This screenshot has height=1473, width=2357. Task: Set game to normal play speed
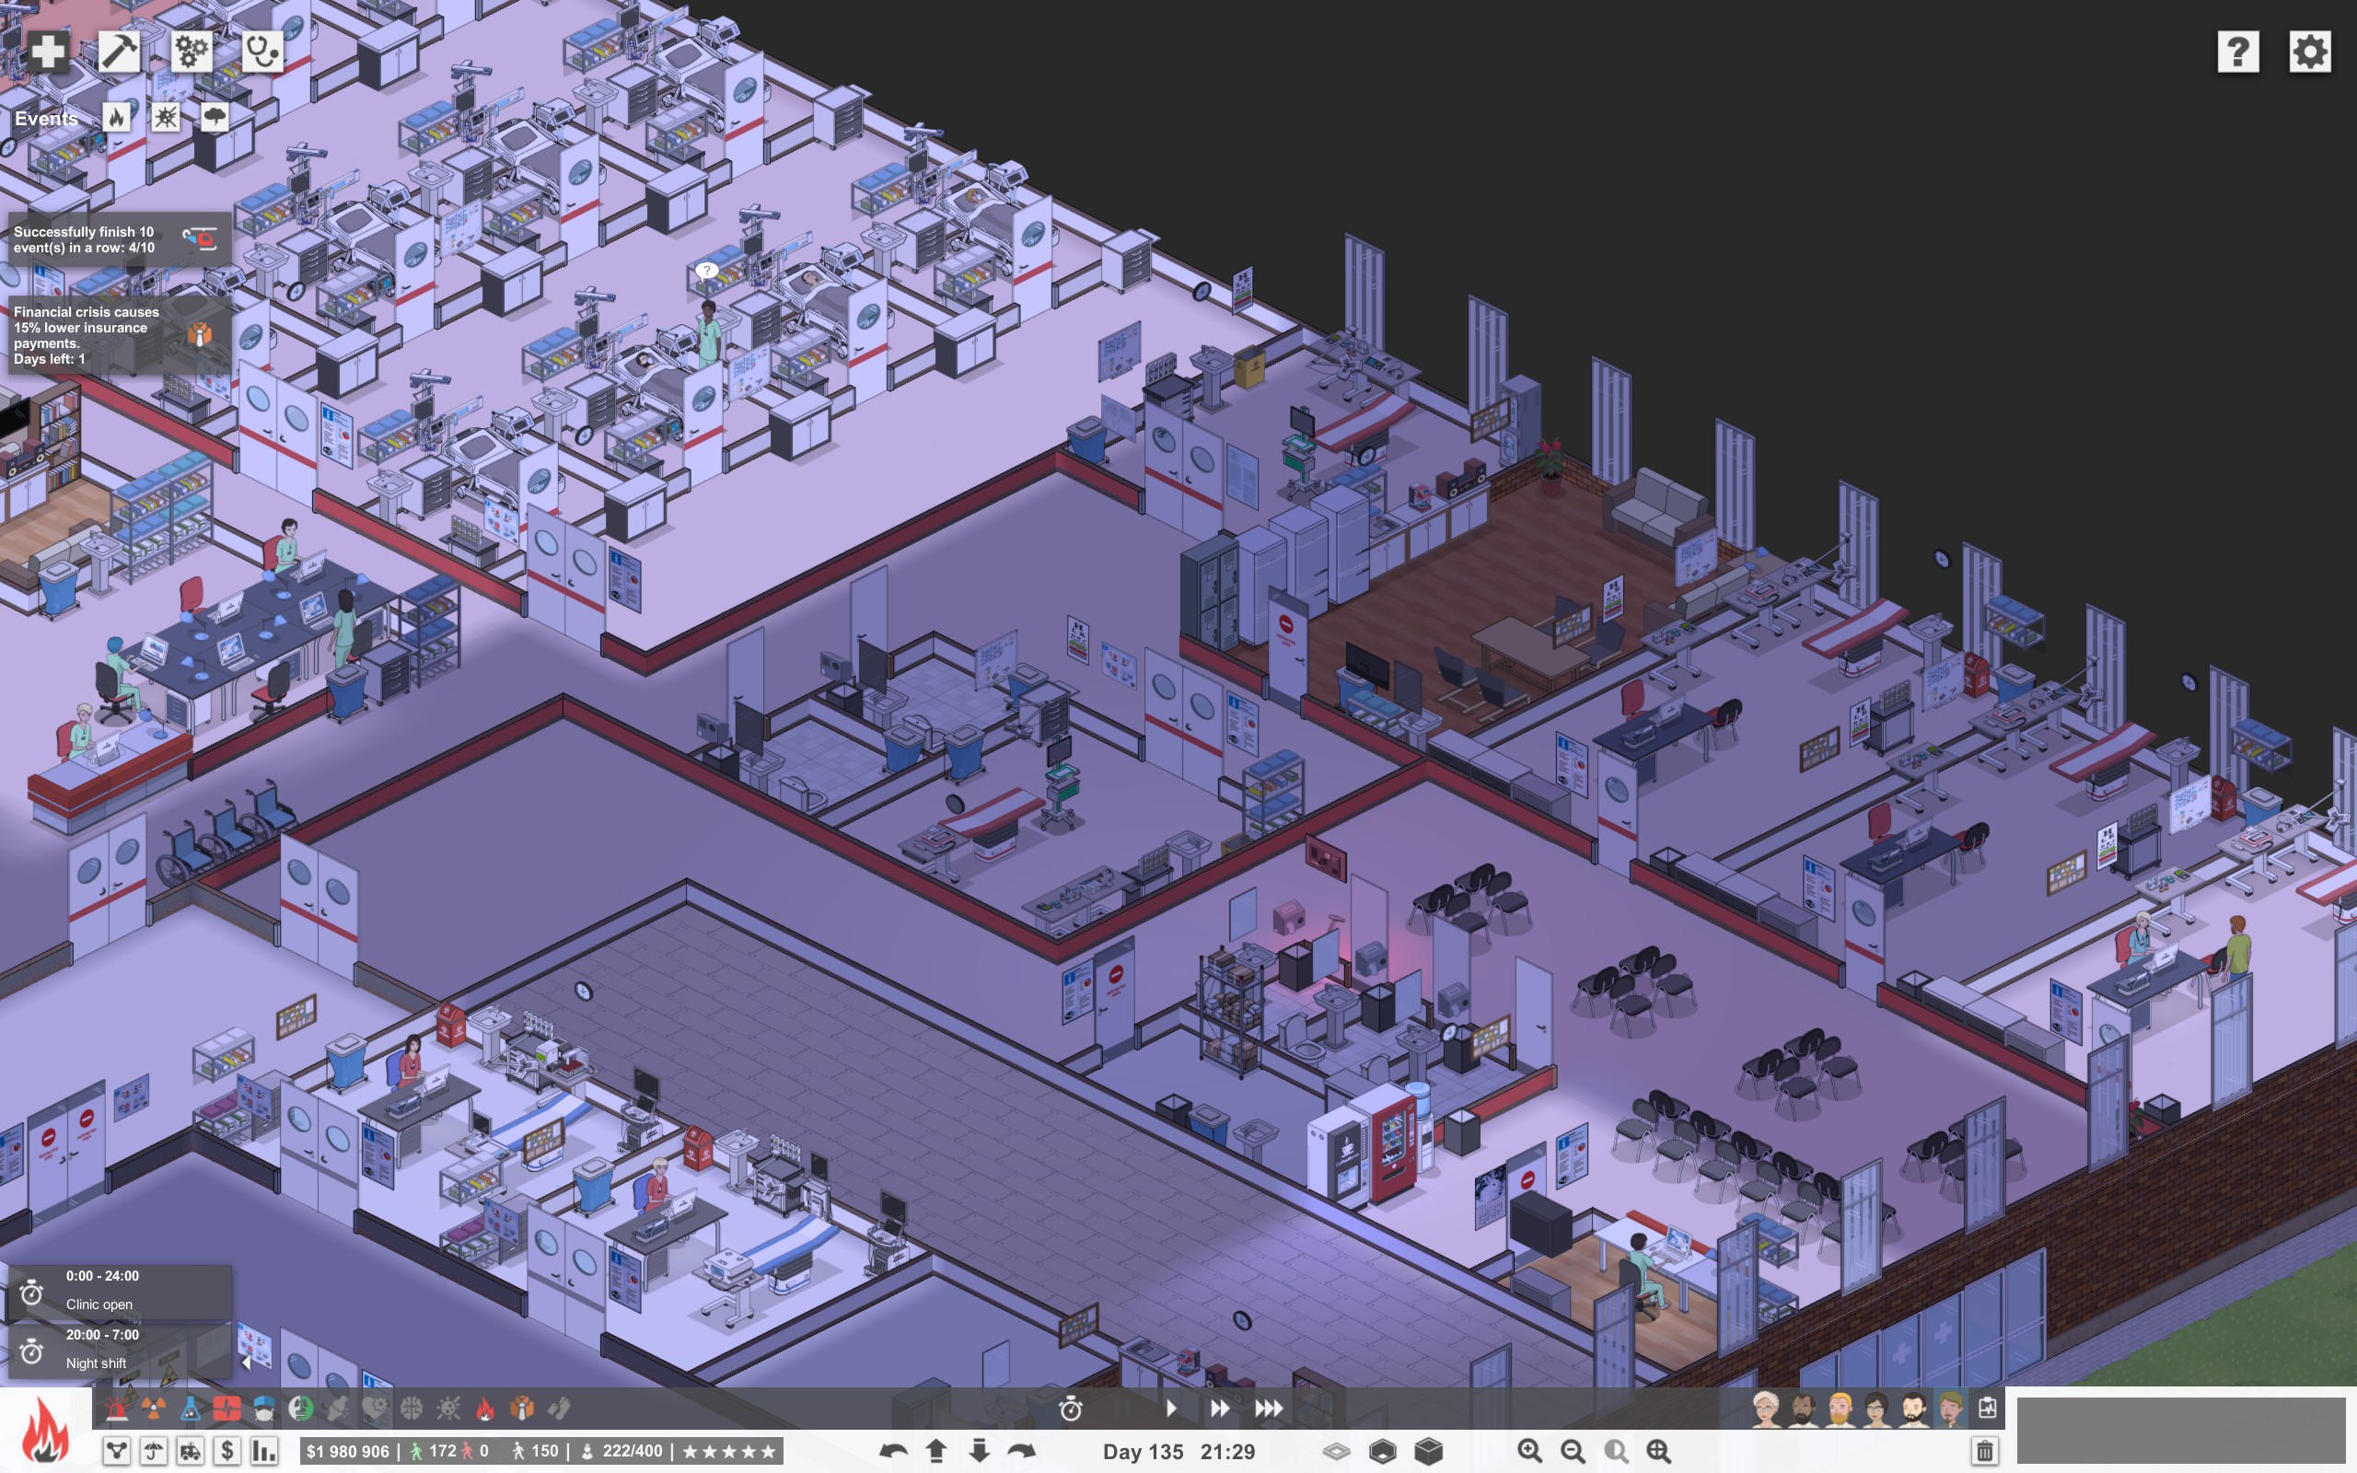point(1172,1408)
